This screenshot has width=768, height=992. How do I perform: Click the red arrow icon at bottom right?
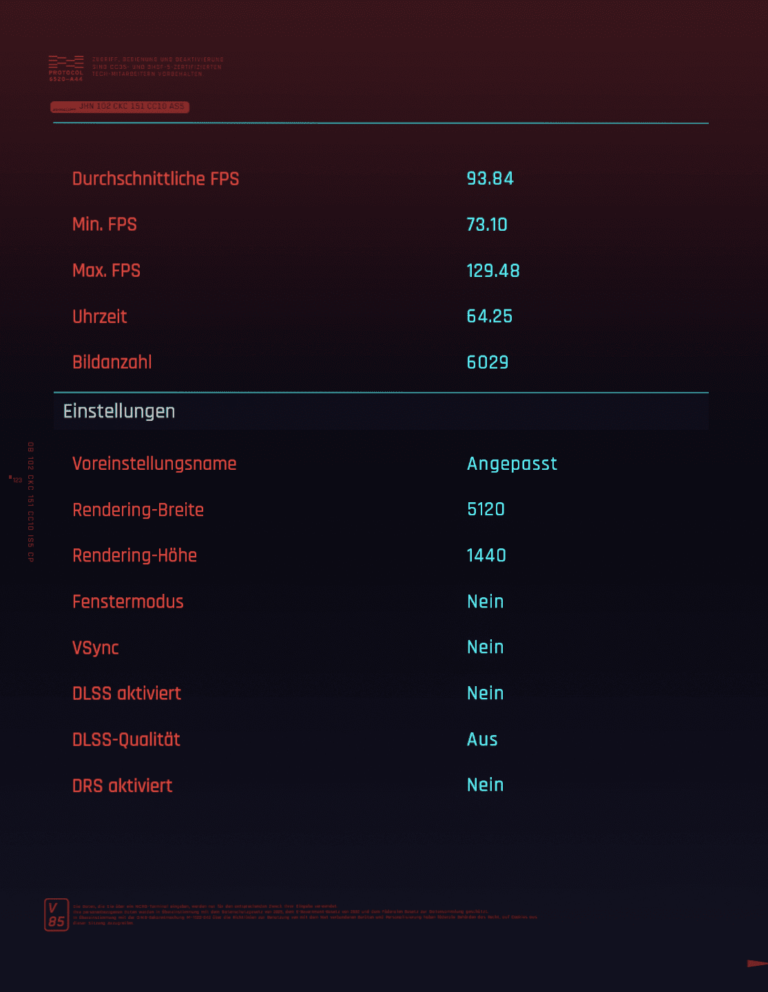click(x=757, y=963)
